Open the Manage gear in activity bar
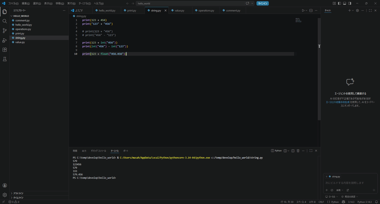 pos(4,195)
